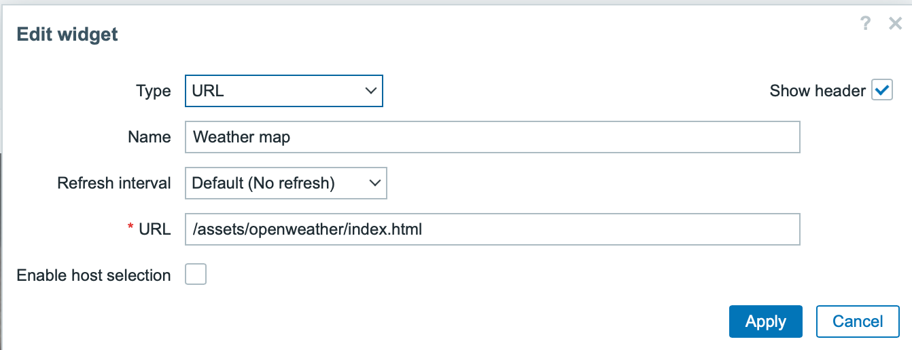
Task: Click the Name field label
Action: pyautogui.click(x=150, y=137)
